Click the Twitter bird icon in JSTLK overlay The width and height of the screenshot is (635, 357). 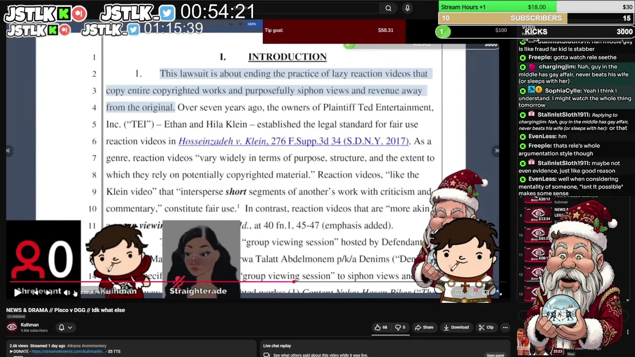click(x=167, y=13)
